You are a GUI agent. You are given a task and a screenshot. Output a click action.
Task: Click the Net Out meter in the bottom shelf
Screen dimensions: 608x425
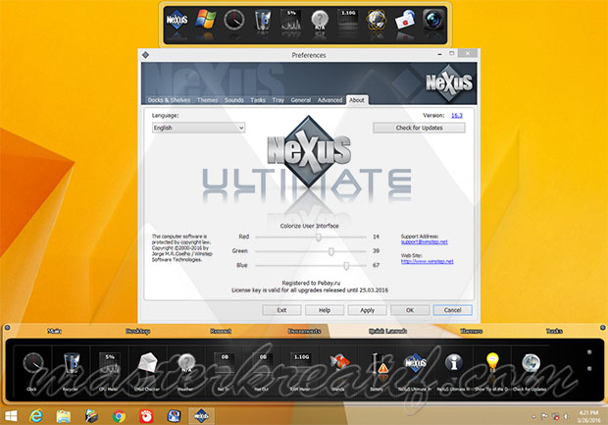coord(263,363)
